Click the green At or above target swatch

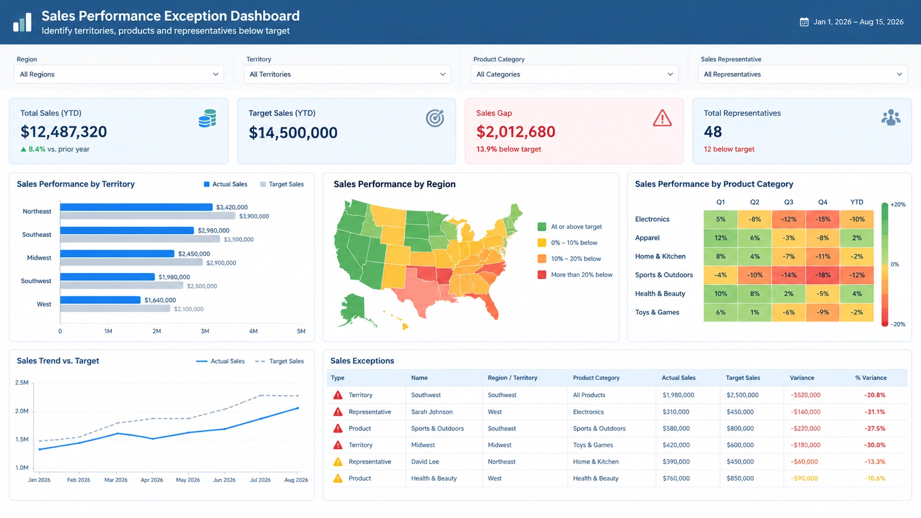(x=542, y=227)
